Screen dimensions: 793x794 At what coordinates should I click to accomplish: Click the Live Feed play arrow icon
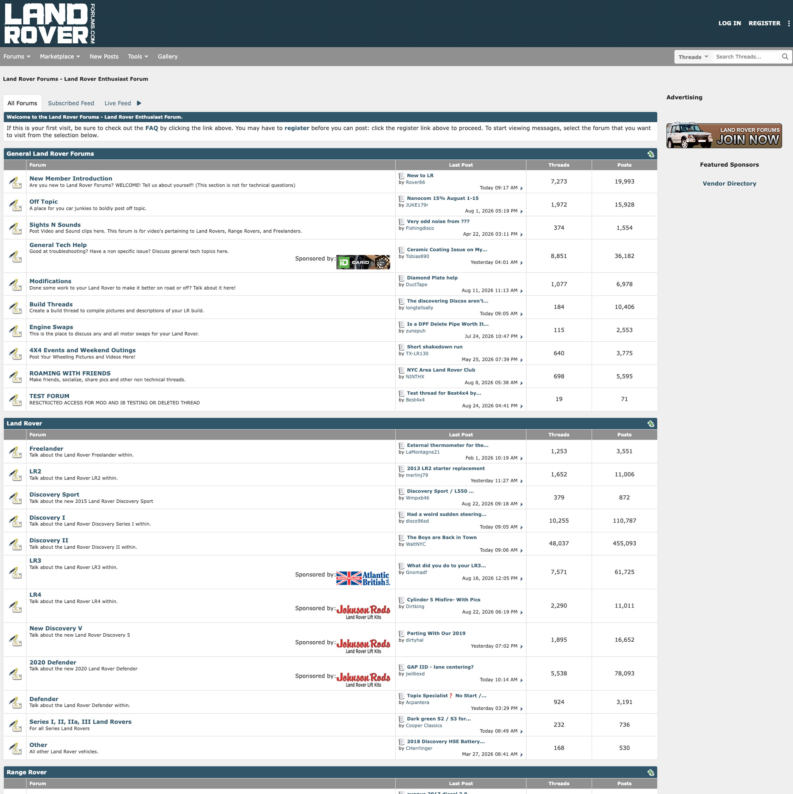point(139,103)
